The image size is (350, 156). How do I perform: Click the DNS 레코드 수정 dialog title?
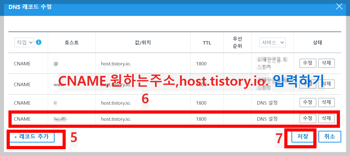coord(30,7)
